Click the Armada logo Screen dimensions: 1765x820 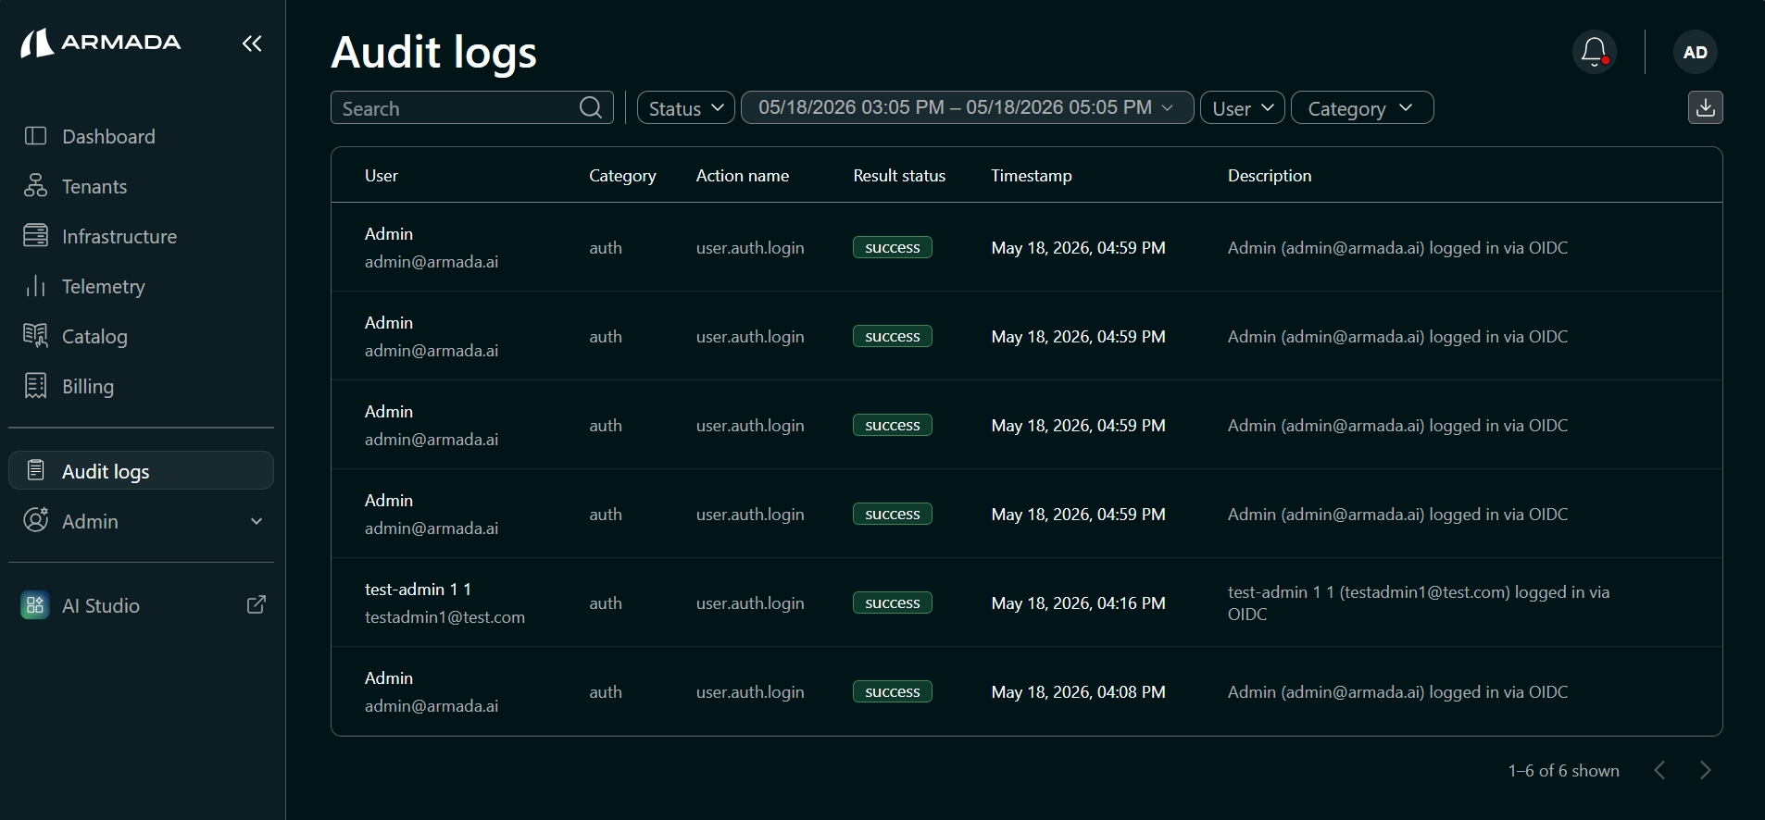pos(101,43)
